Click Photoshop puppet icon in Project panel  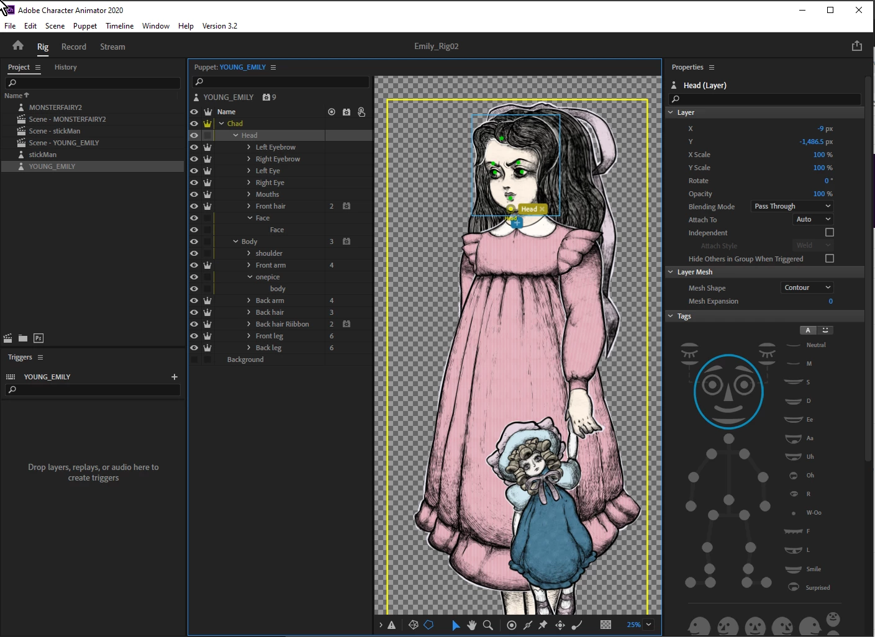39,338
